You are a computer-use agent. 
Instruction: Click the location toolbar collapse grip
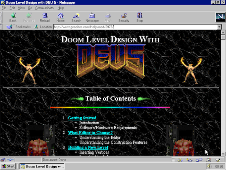coord(1,27)
